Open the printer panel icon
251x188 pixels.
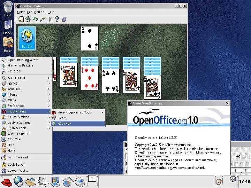80,182
